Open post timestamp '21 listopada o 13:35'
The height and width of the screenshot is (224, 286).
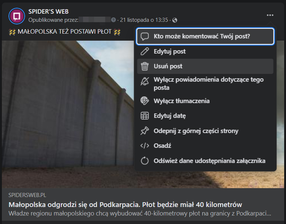pyautogui.click(x=144, y=20)
